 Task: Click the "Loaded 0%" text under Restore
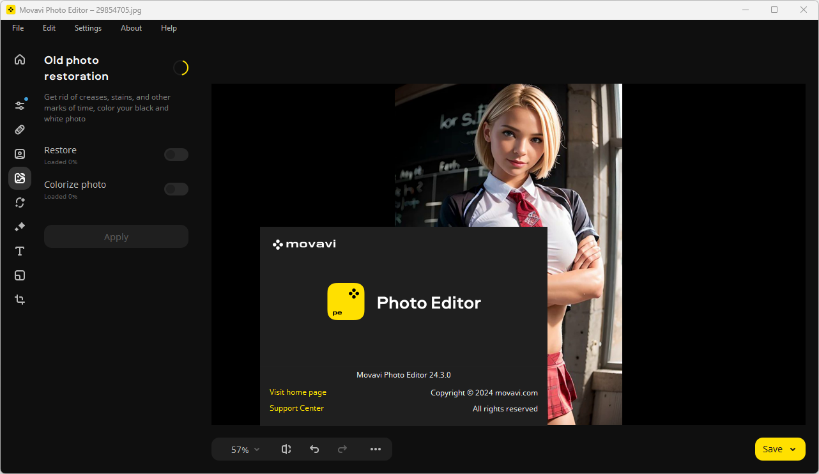point(61,162)
